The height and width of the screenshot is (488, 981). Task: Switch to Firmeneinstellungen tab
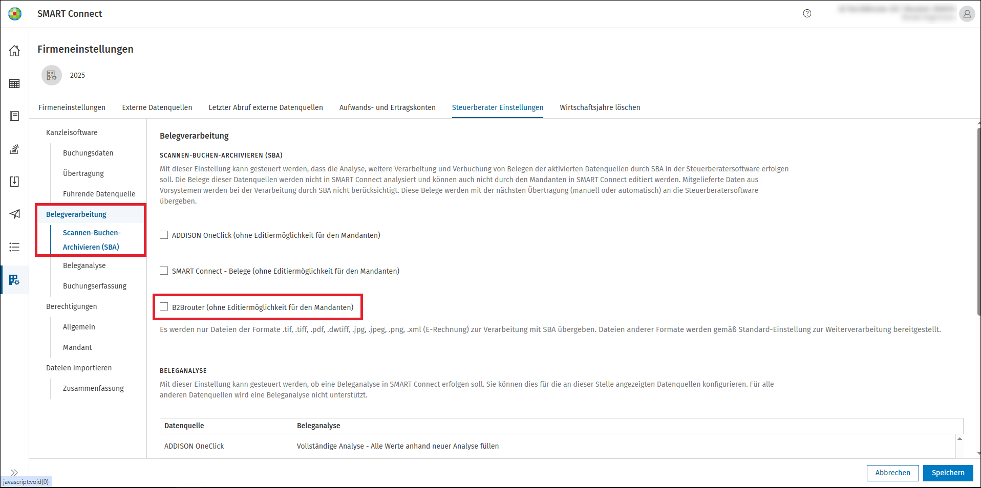click(72, 107)
